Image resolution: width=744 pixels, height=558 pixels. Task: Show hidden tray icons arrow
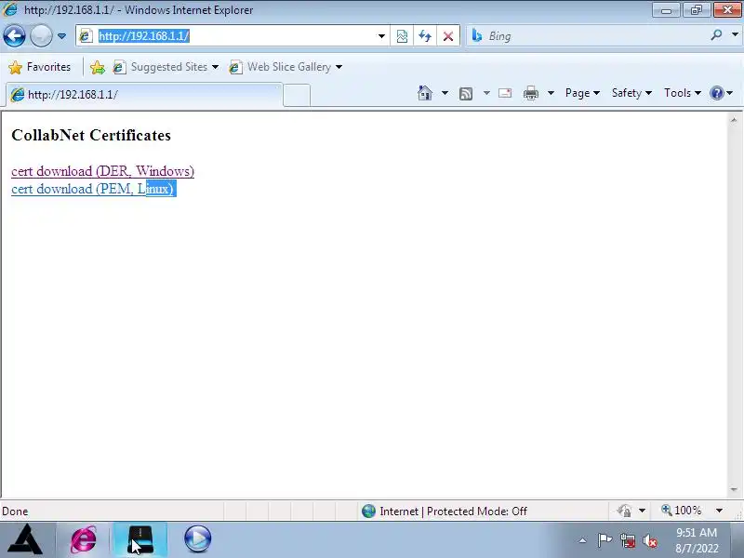click(583, 540)
